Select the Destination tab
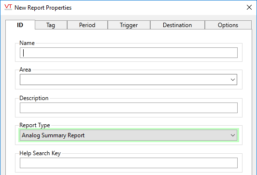The height and width of the screenshot is (175, 257). pos(177,25)
